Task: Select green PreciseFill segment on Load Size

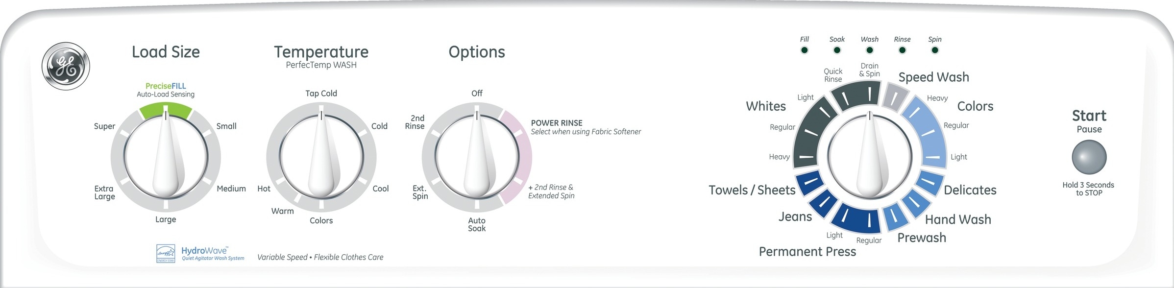Action: click(166, 110)
